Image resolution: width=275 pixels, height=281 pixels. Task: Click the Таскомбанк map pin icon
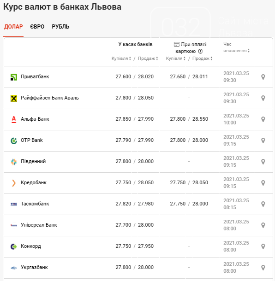tap(263, 204)
